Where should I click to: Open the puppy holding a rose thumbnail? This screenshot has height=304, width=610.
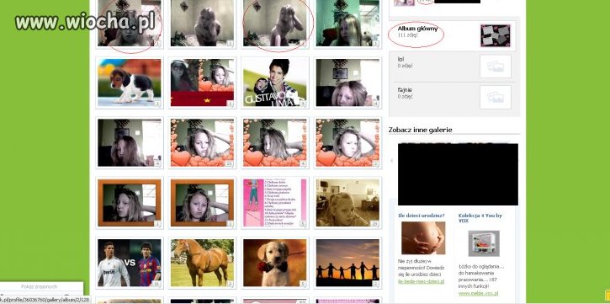[x=275, y=263]
